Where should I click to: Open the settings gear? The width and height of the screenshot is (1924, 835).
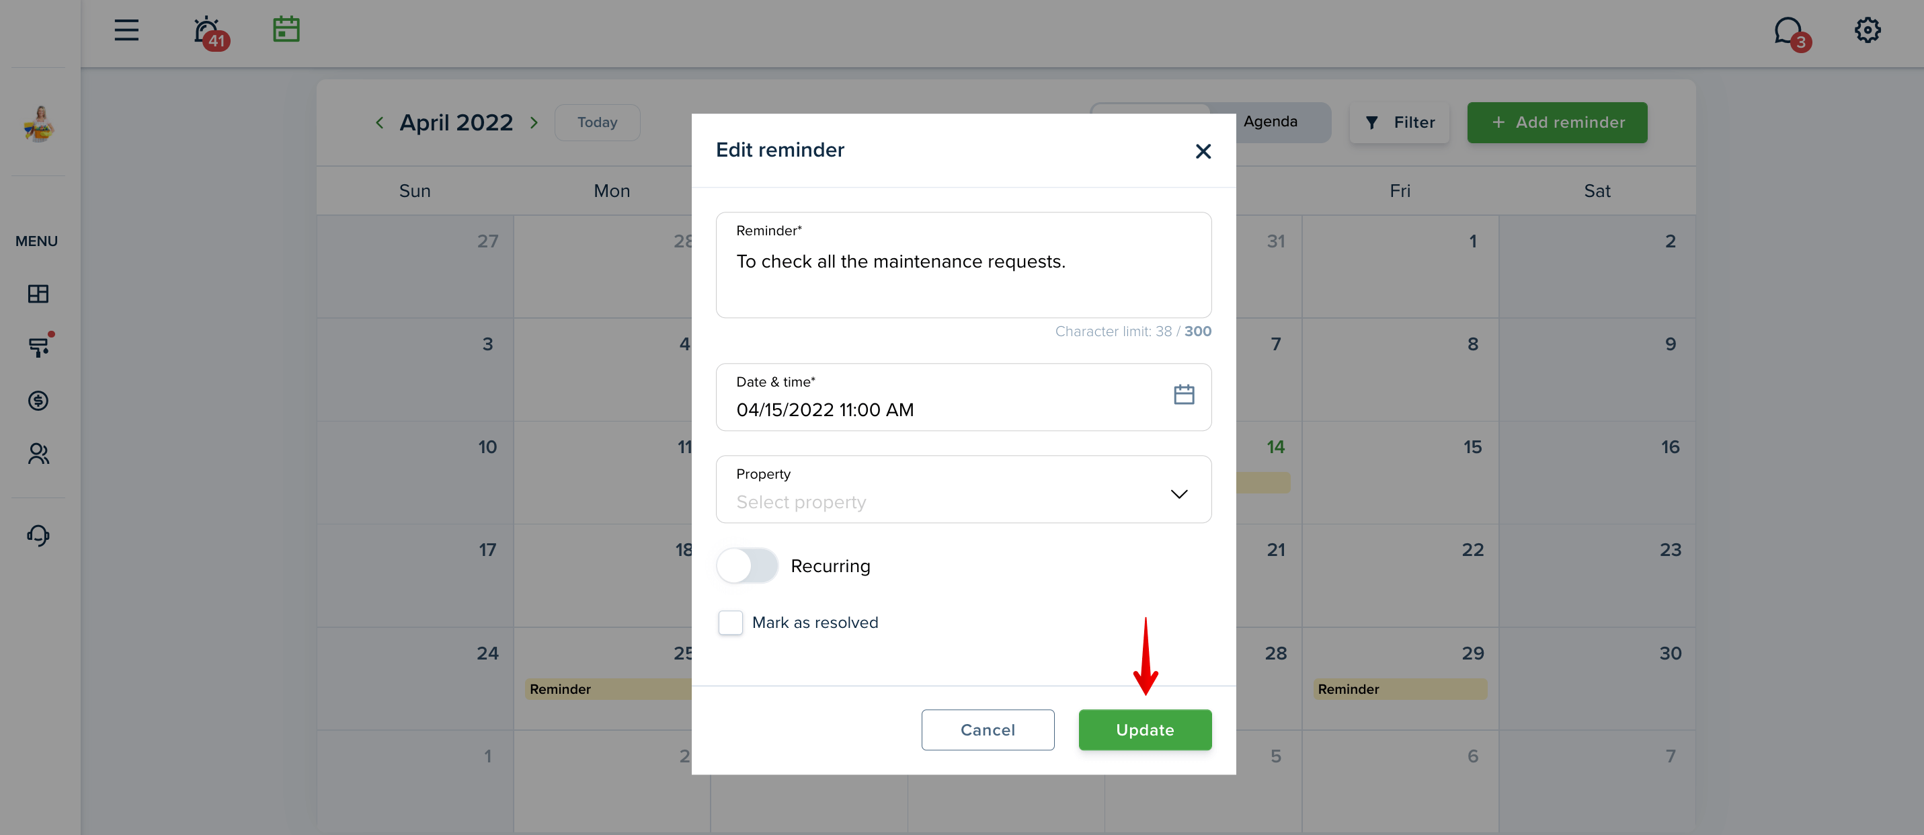click(1868, 31)
